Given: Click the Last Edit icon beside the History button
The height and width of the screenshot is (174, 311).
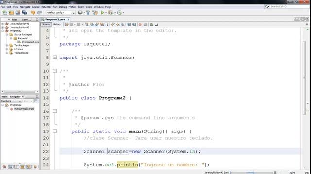Looking at the screenshot, I should pyautogui.click(x=66, y=25).
